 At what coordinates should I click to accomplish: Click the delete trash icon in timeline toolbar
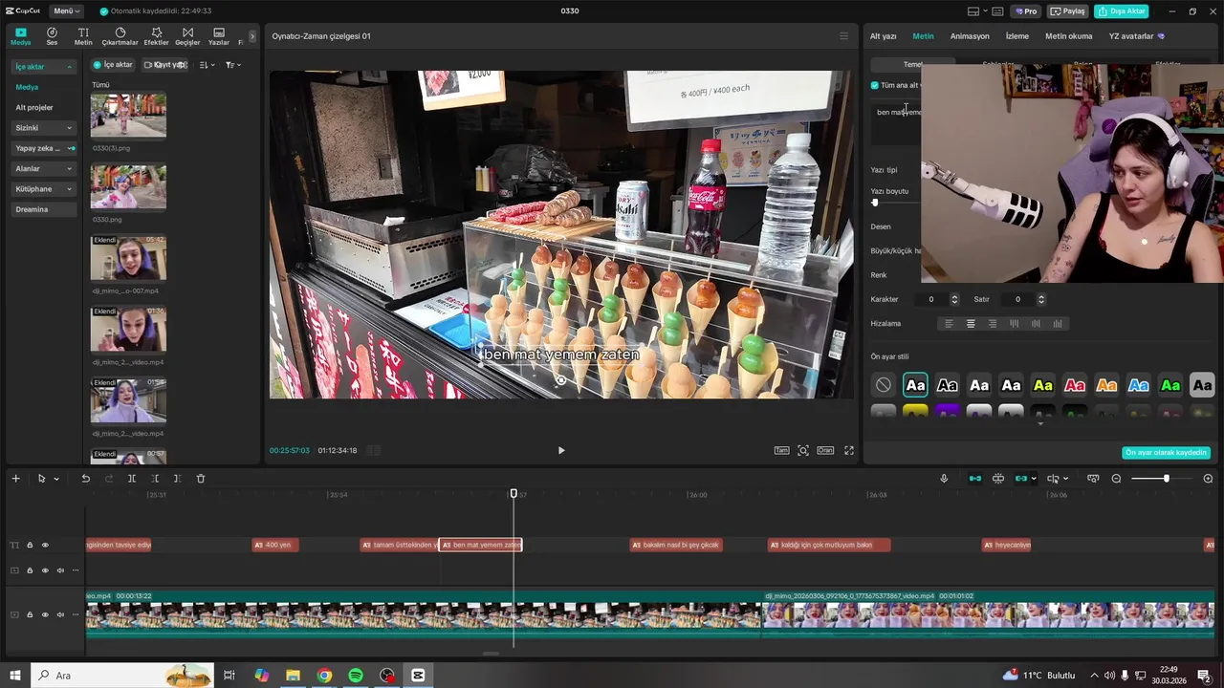point(201,479)
